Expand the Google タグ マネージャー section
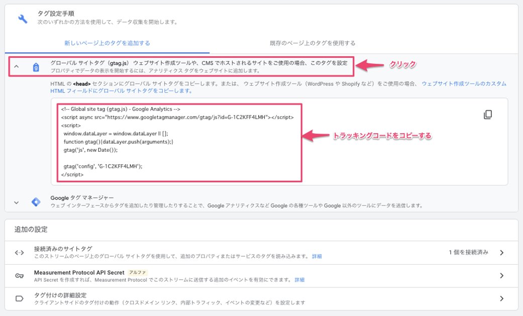The width and height of the screenshot is (523, 316). coord(17,202)
